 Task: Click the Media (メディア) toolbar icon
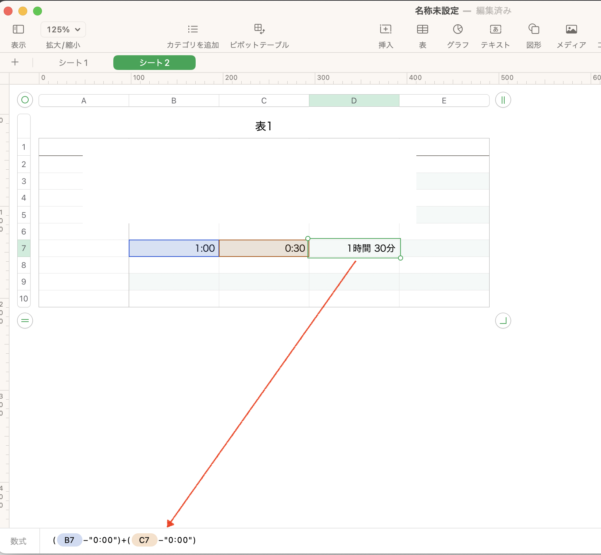tap(571, 29)
